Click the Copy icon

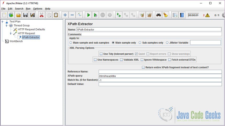click(49, 15)
